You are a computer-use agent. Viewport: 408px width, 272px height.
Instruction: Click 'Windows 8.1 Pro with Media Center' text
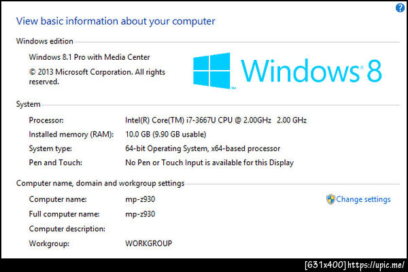tap(89, 57)
